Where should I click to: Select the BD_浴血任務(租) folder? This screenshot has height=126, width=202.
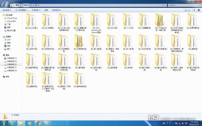[145, 42]
